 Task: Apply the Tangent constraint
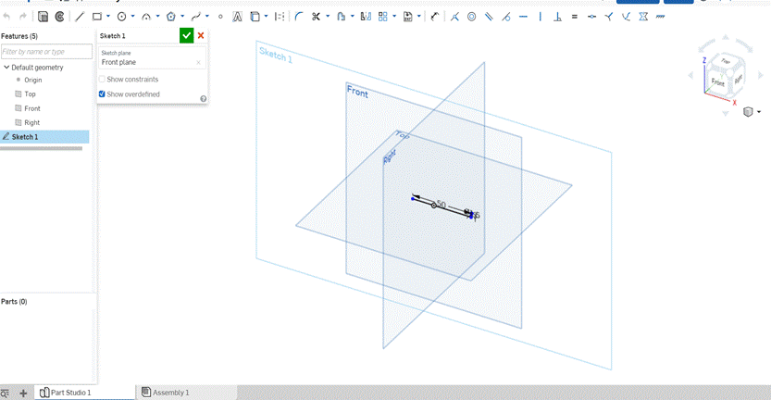tap(506, 17)
